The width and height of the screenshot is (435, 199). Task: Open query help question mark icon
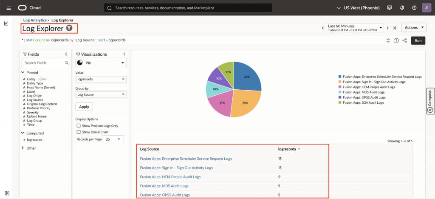click(396, 40)
